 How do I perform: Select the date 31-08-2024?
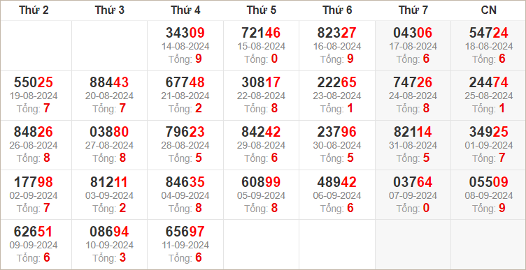413,146
